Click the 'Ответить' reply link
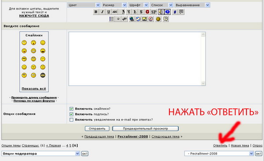Viewport: 264px width, 161px height. pyautogui.click(x=220, y=145)
